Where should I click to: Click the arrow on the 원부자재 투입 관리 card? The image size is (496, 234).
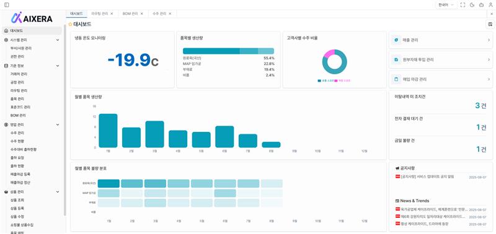coord(489,59)
